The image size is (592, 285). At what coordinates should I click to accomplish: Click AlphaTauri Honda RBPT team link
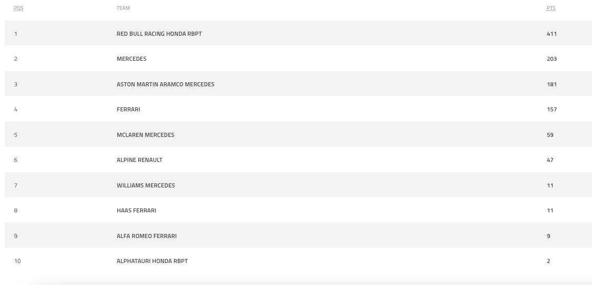[152, 261]
